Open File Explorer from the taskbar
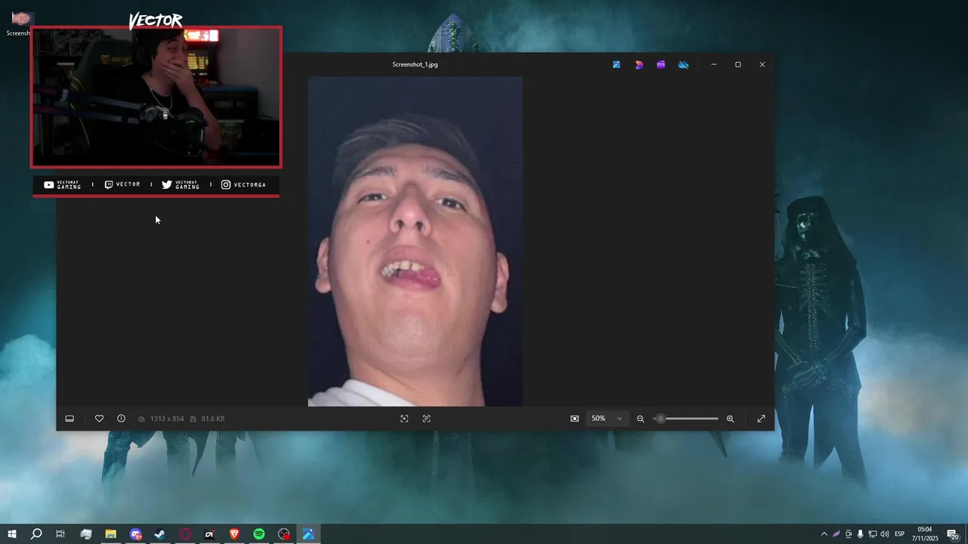The width and height of the screenshot is (968, 544). click(110, 534)
